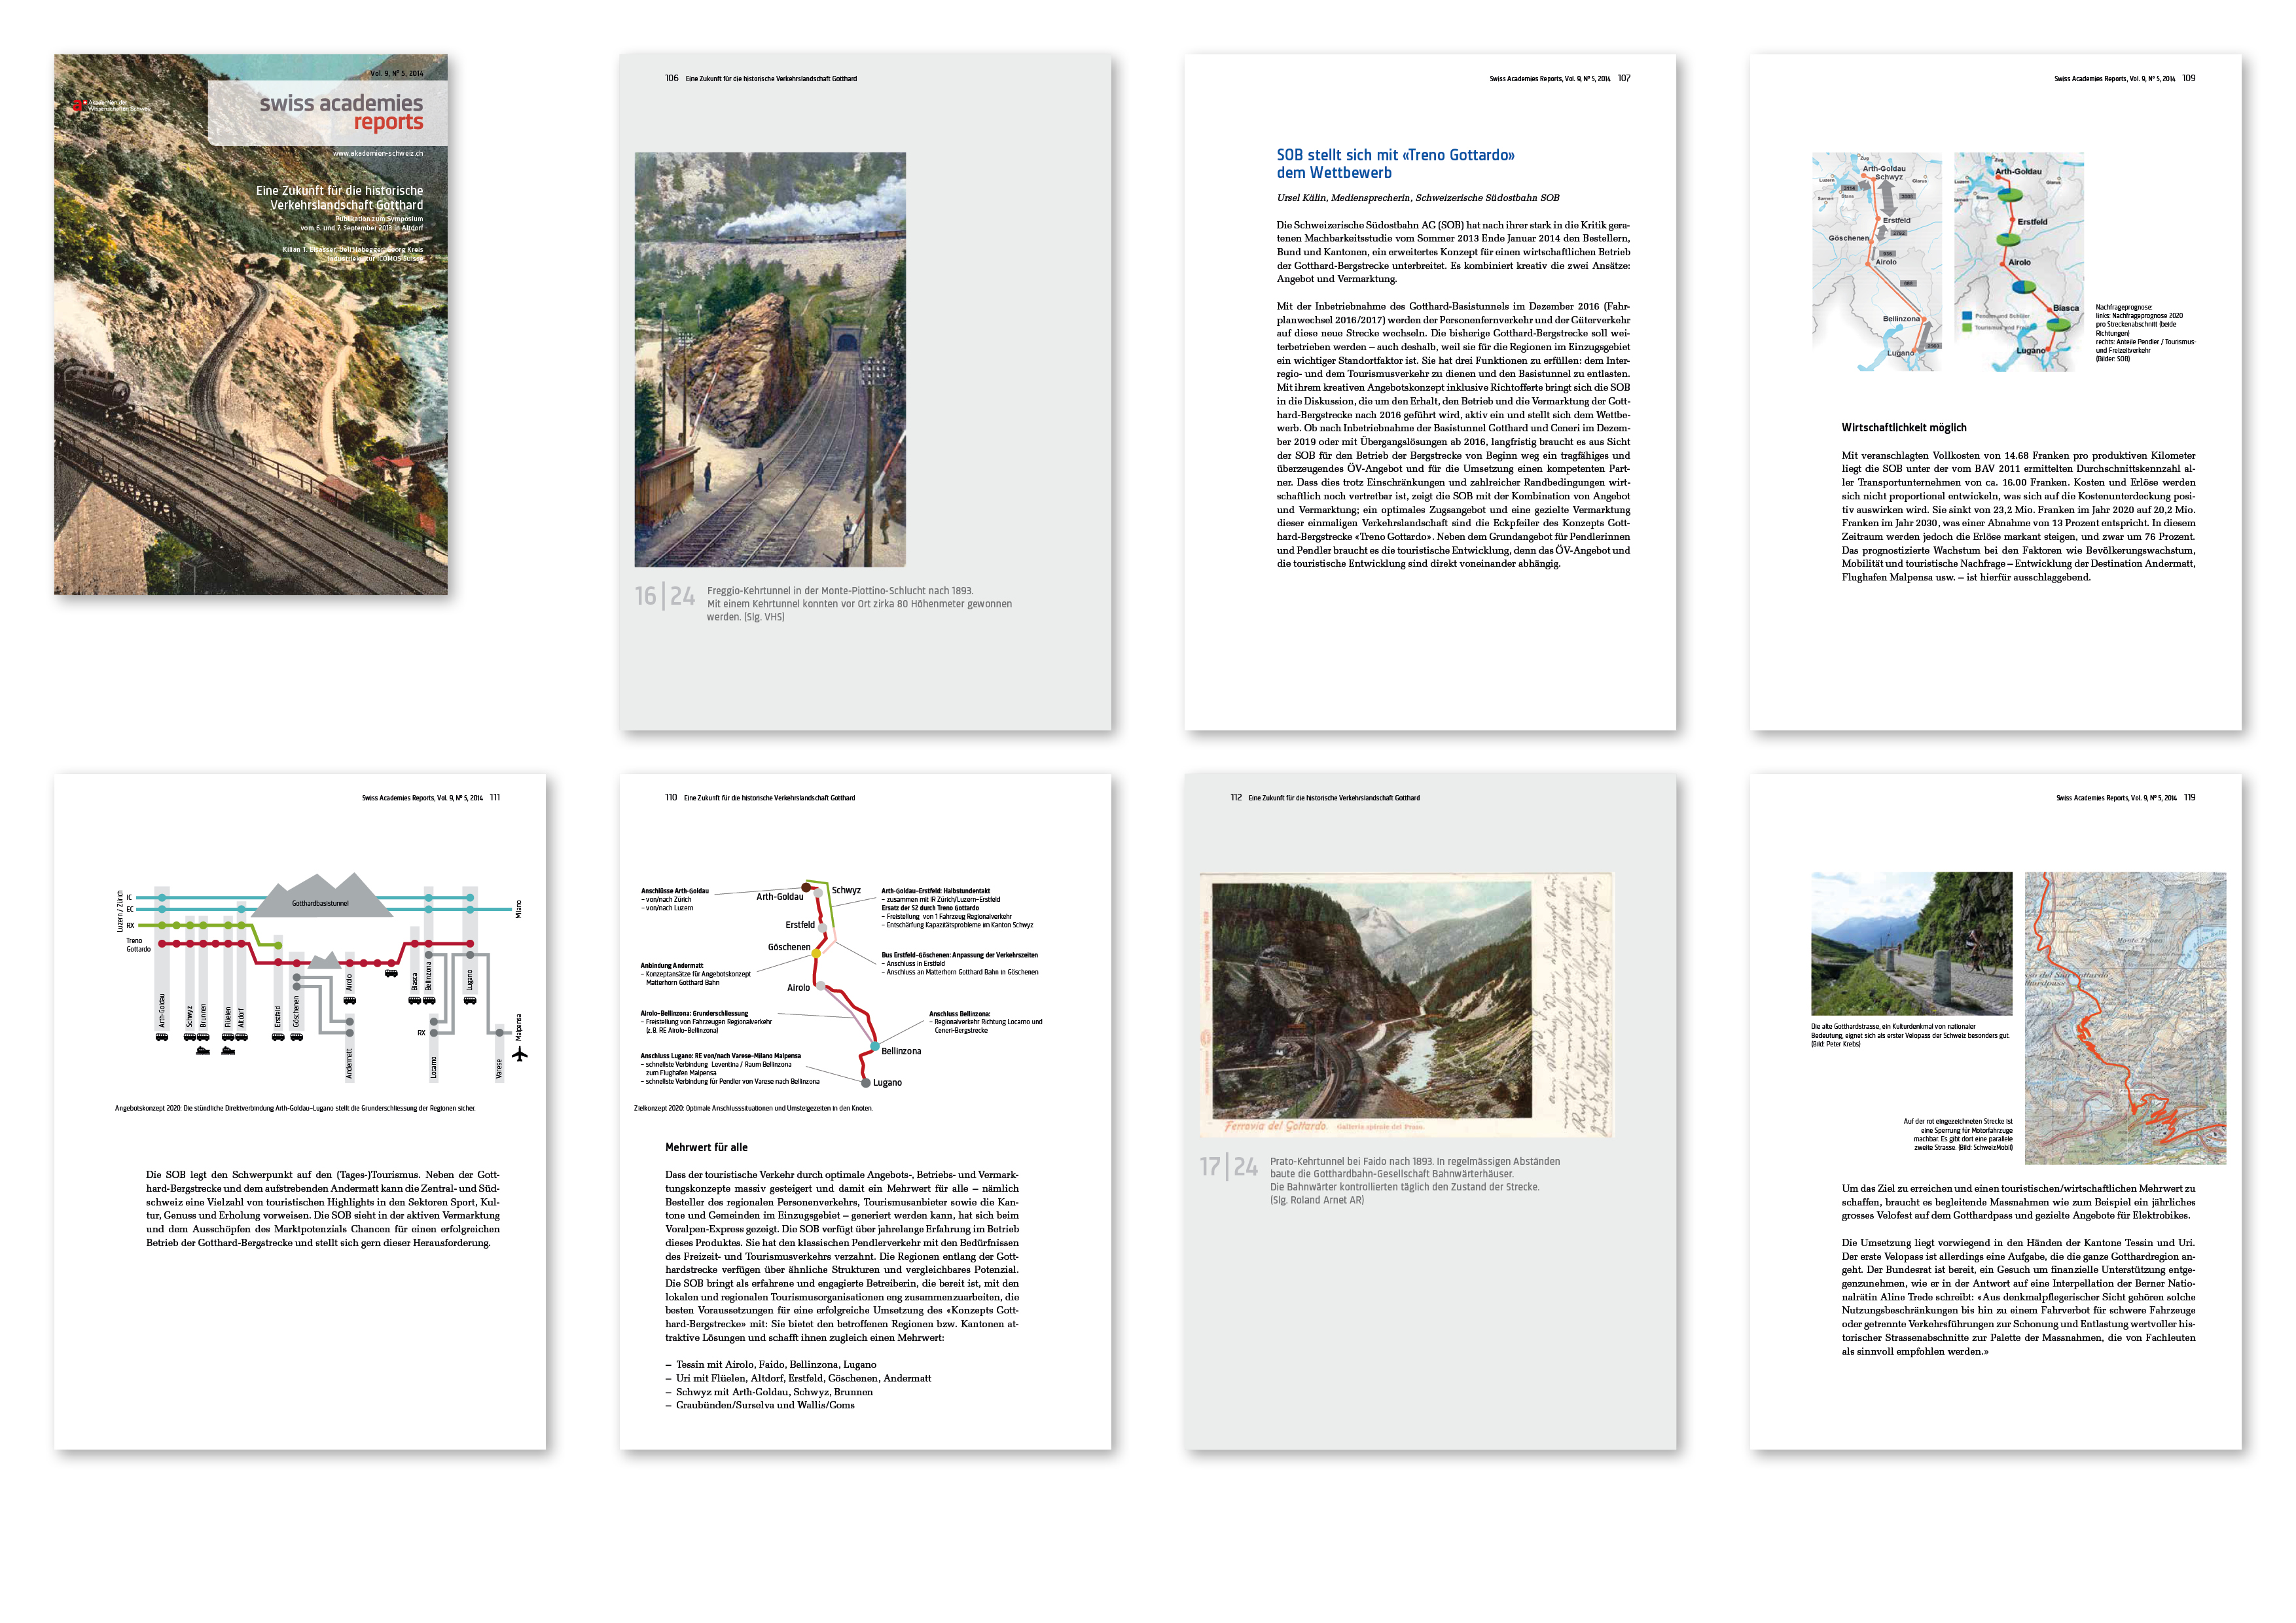The width and height of the screenshot is (2296, 1623).
Task: Click the Locarno label on the line diagram
Action: (x=433, y=1067)
